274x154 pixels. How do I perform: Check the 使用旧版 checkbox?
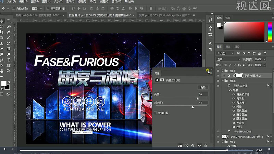[x=155, y=113]
